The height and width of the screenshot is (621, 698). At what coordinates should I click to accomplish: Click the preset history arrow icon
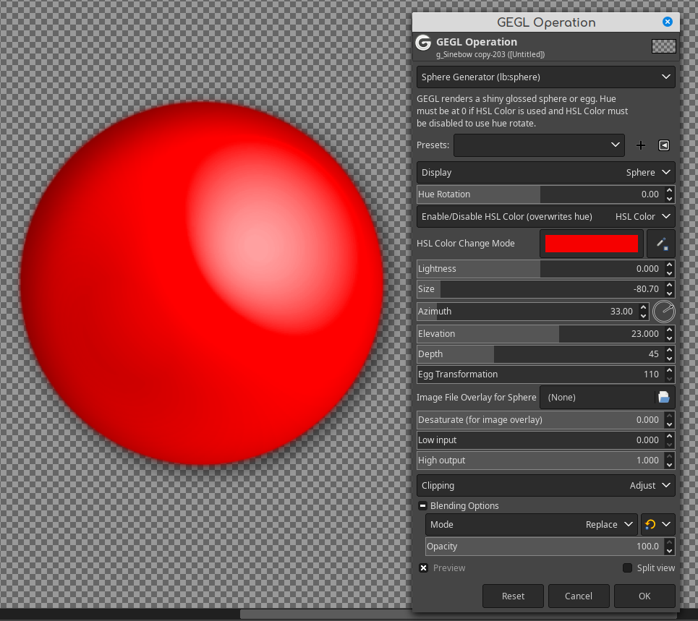[x=663, y=145]
